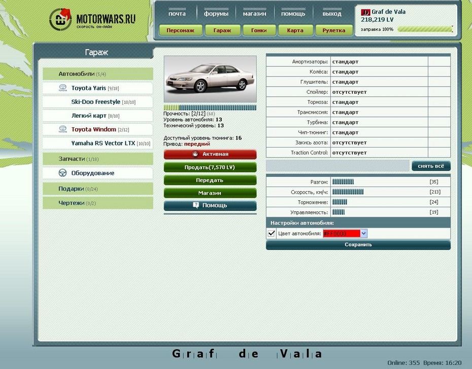Open the магазин top menu item
Screen dimensions: 472x369
click(x=255, y=14)
